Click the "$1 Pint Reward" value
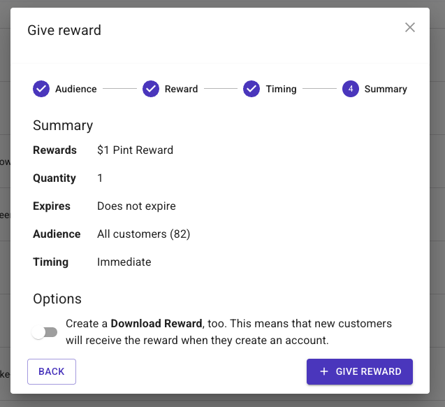The height and width of the screenshot is (407, 445). 135,150
